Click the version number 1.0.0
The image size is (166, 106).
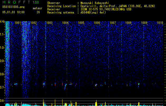[x=36, y=2]
